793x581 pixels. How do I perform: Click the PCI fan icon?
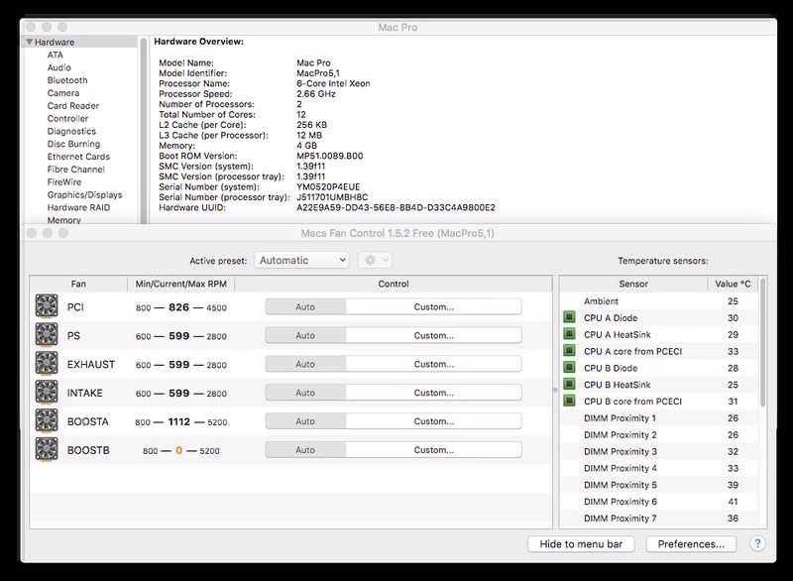click(47, 306)
